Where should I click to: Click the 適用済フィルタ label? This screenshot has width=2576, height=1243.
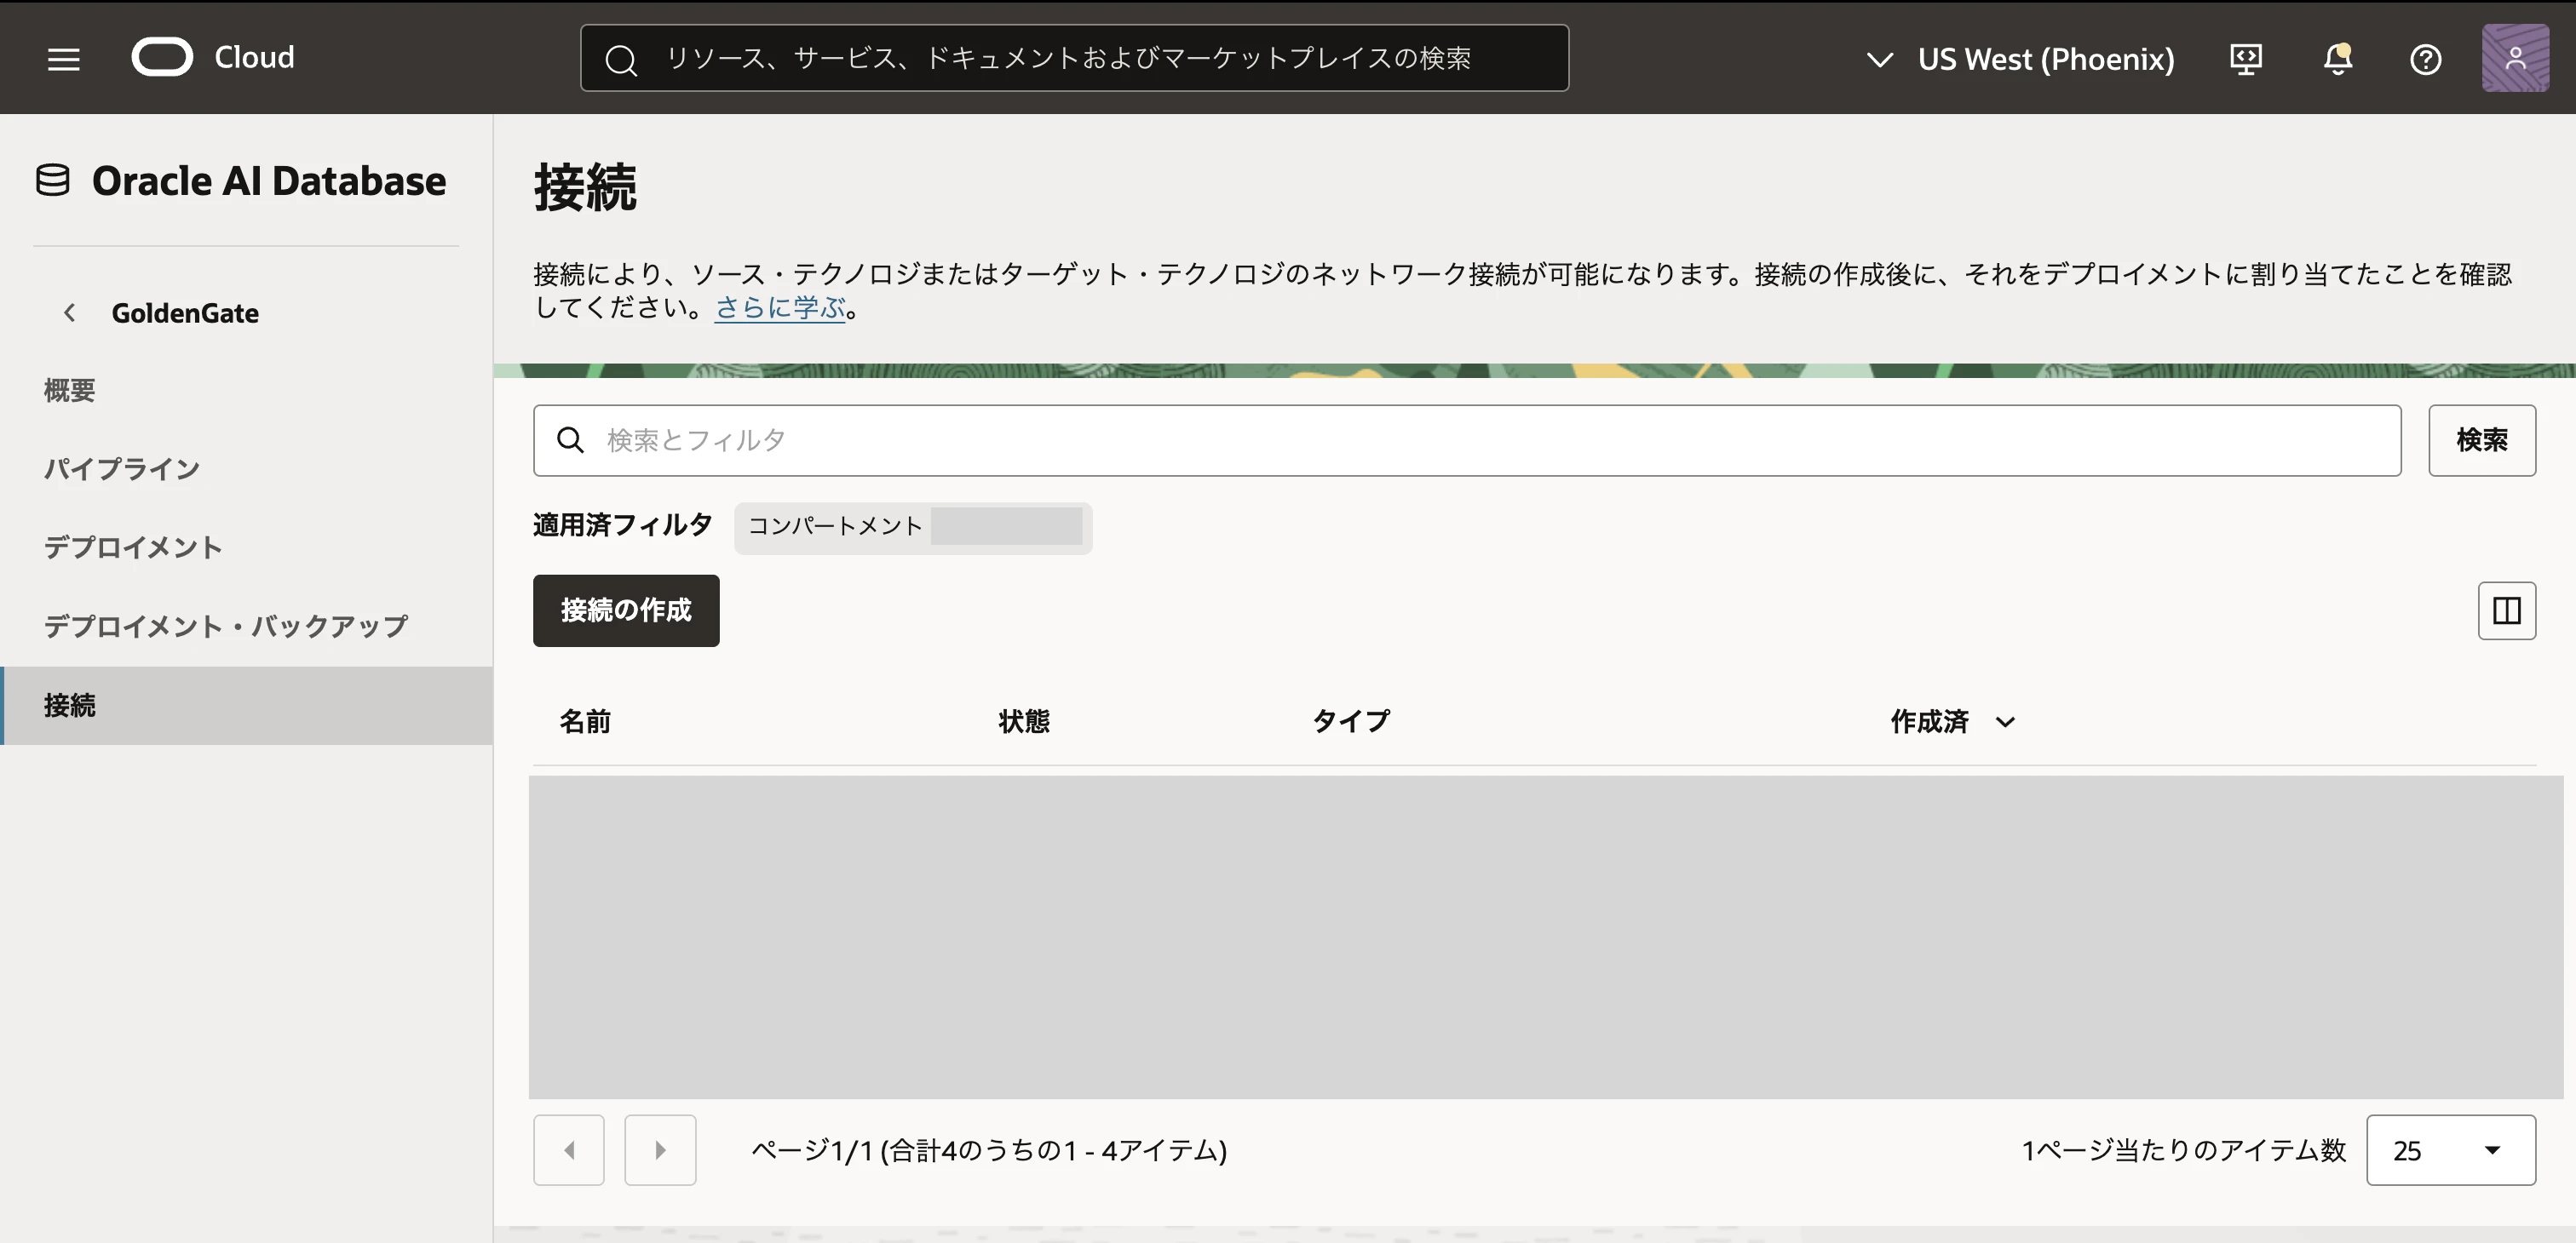pyautogui.click(x=622, y=525)
